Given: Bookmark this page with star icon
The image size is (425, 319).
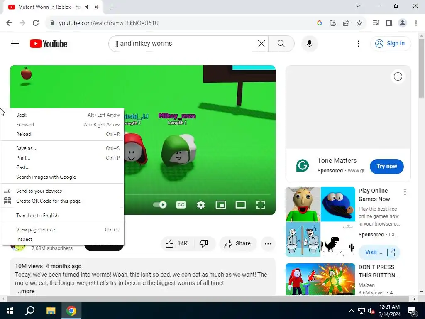Looking at the screenshot, I should click(359, 23).
